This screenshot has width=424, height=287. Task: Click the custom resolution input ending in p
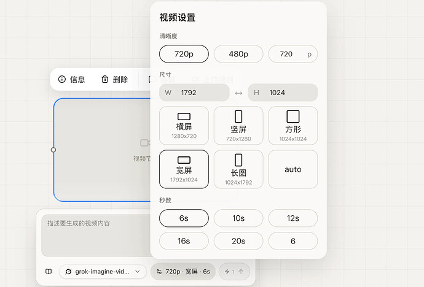[293, 54]
